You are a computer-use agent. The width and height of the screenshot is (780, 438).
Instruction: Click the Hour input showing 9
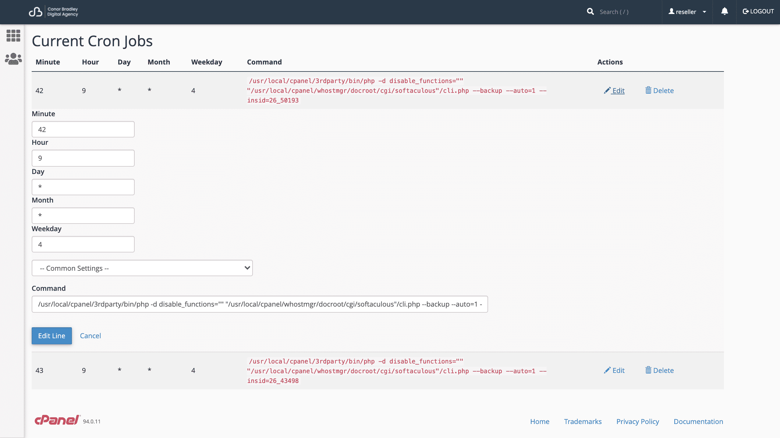click(x=83, y=158)
